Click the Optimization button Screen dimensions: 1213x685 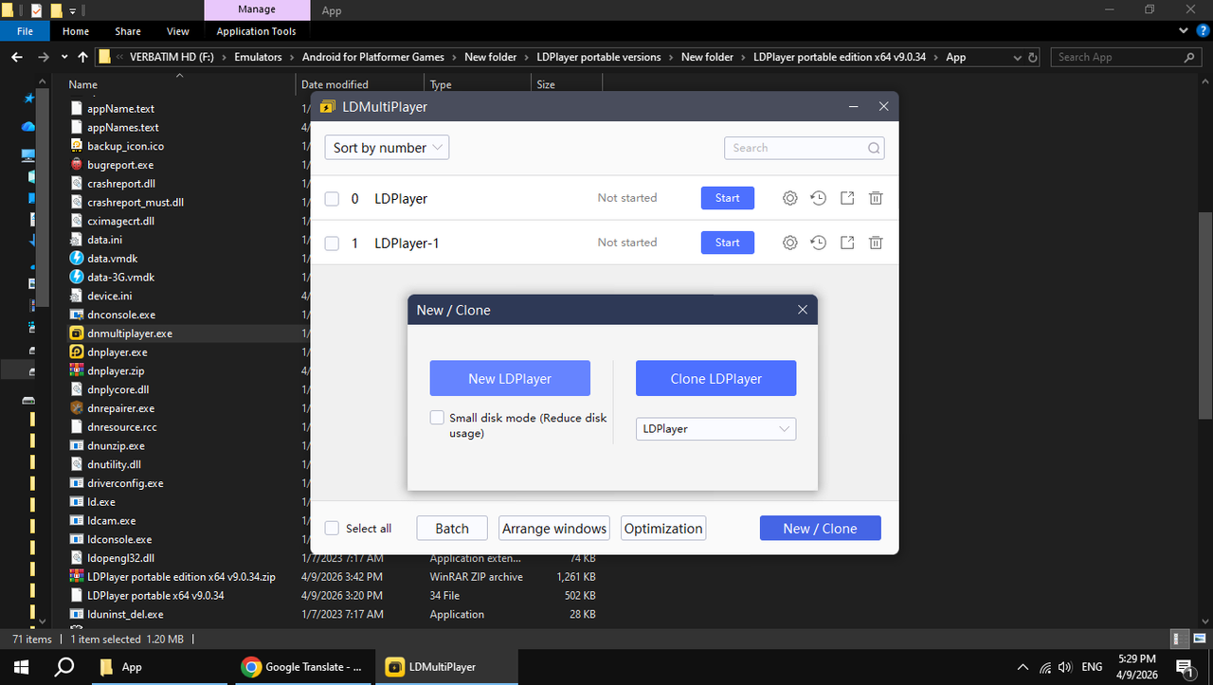tap(663, 528)
